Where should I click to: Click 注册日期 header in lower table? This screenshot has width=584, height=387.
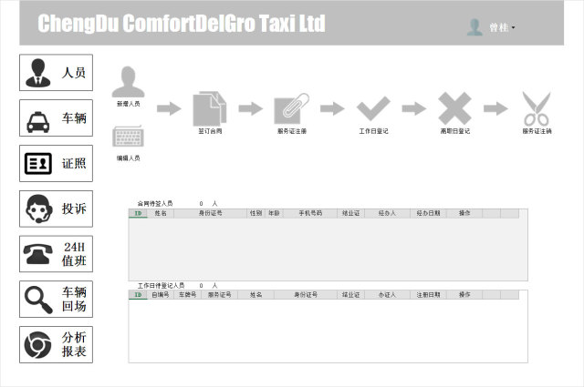coord(428,295)
